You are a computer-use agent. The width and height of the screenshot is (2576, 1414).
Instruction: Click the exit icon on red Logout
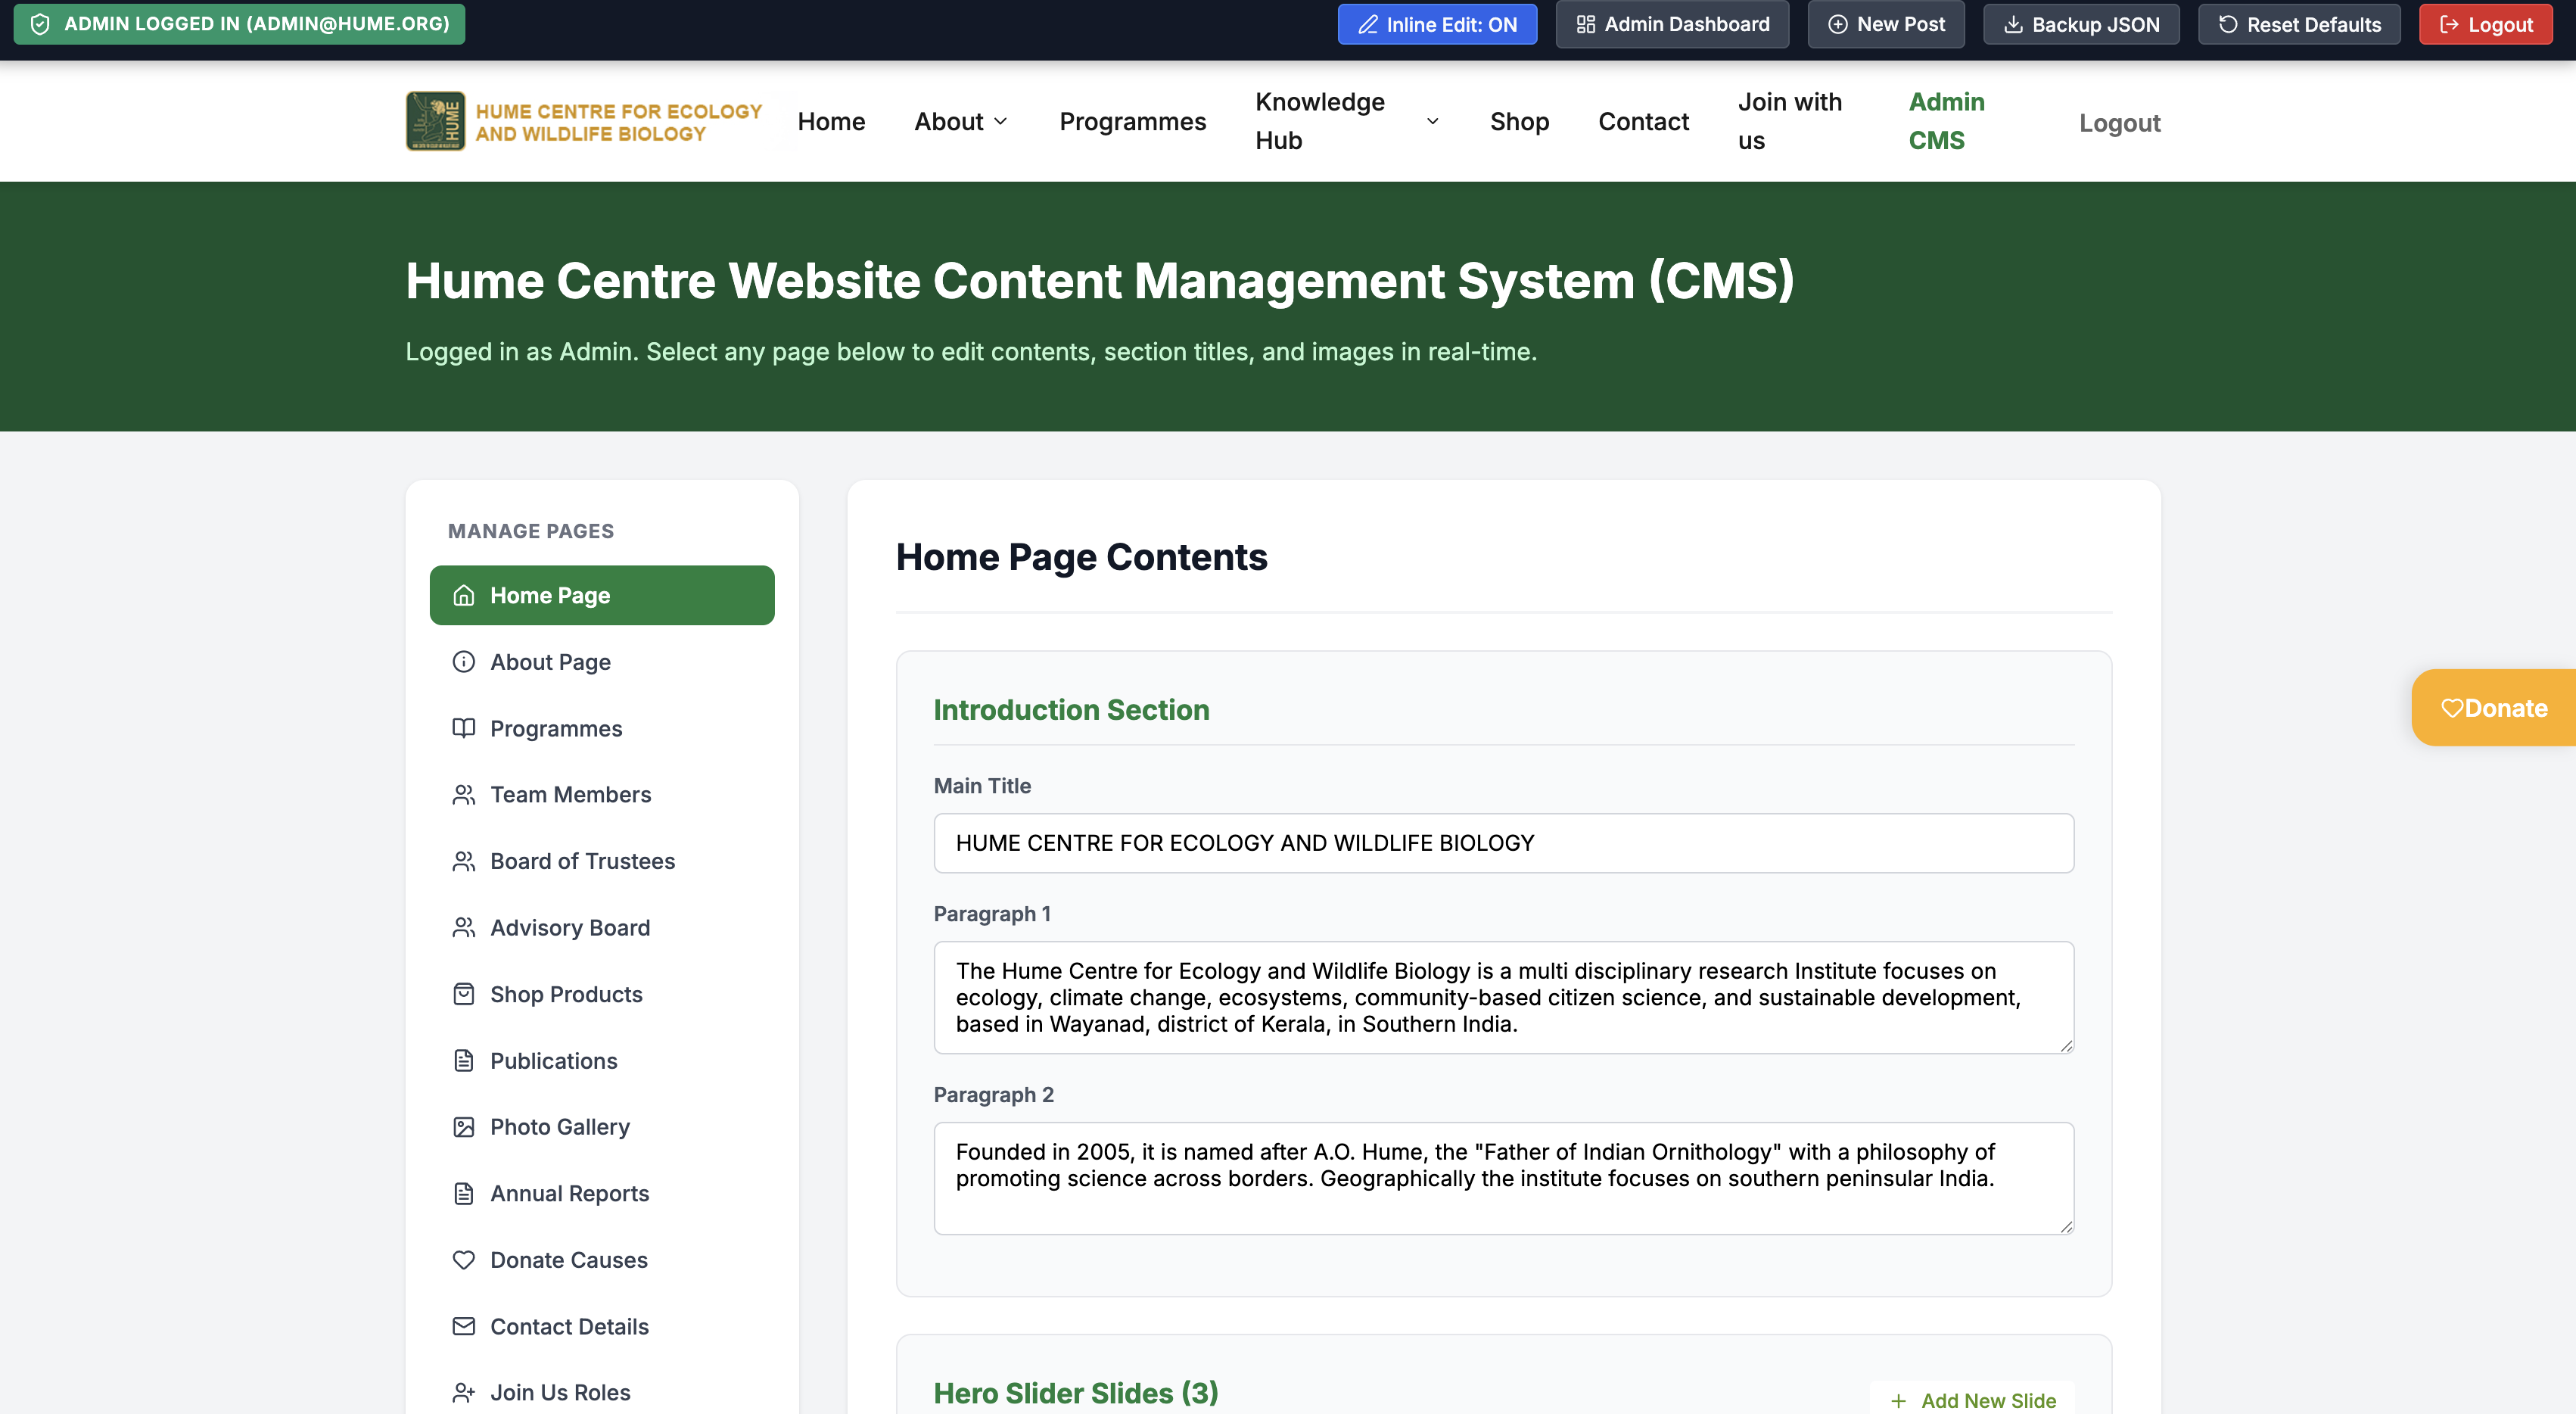(x=2448, y=25)
